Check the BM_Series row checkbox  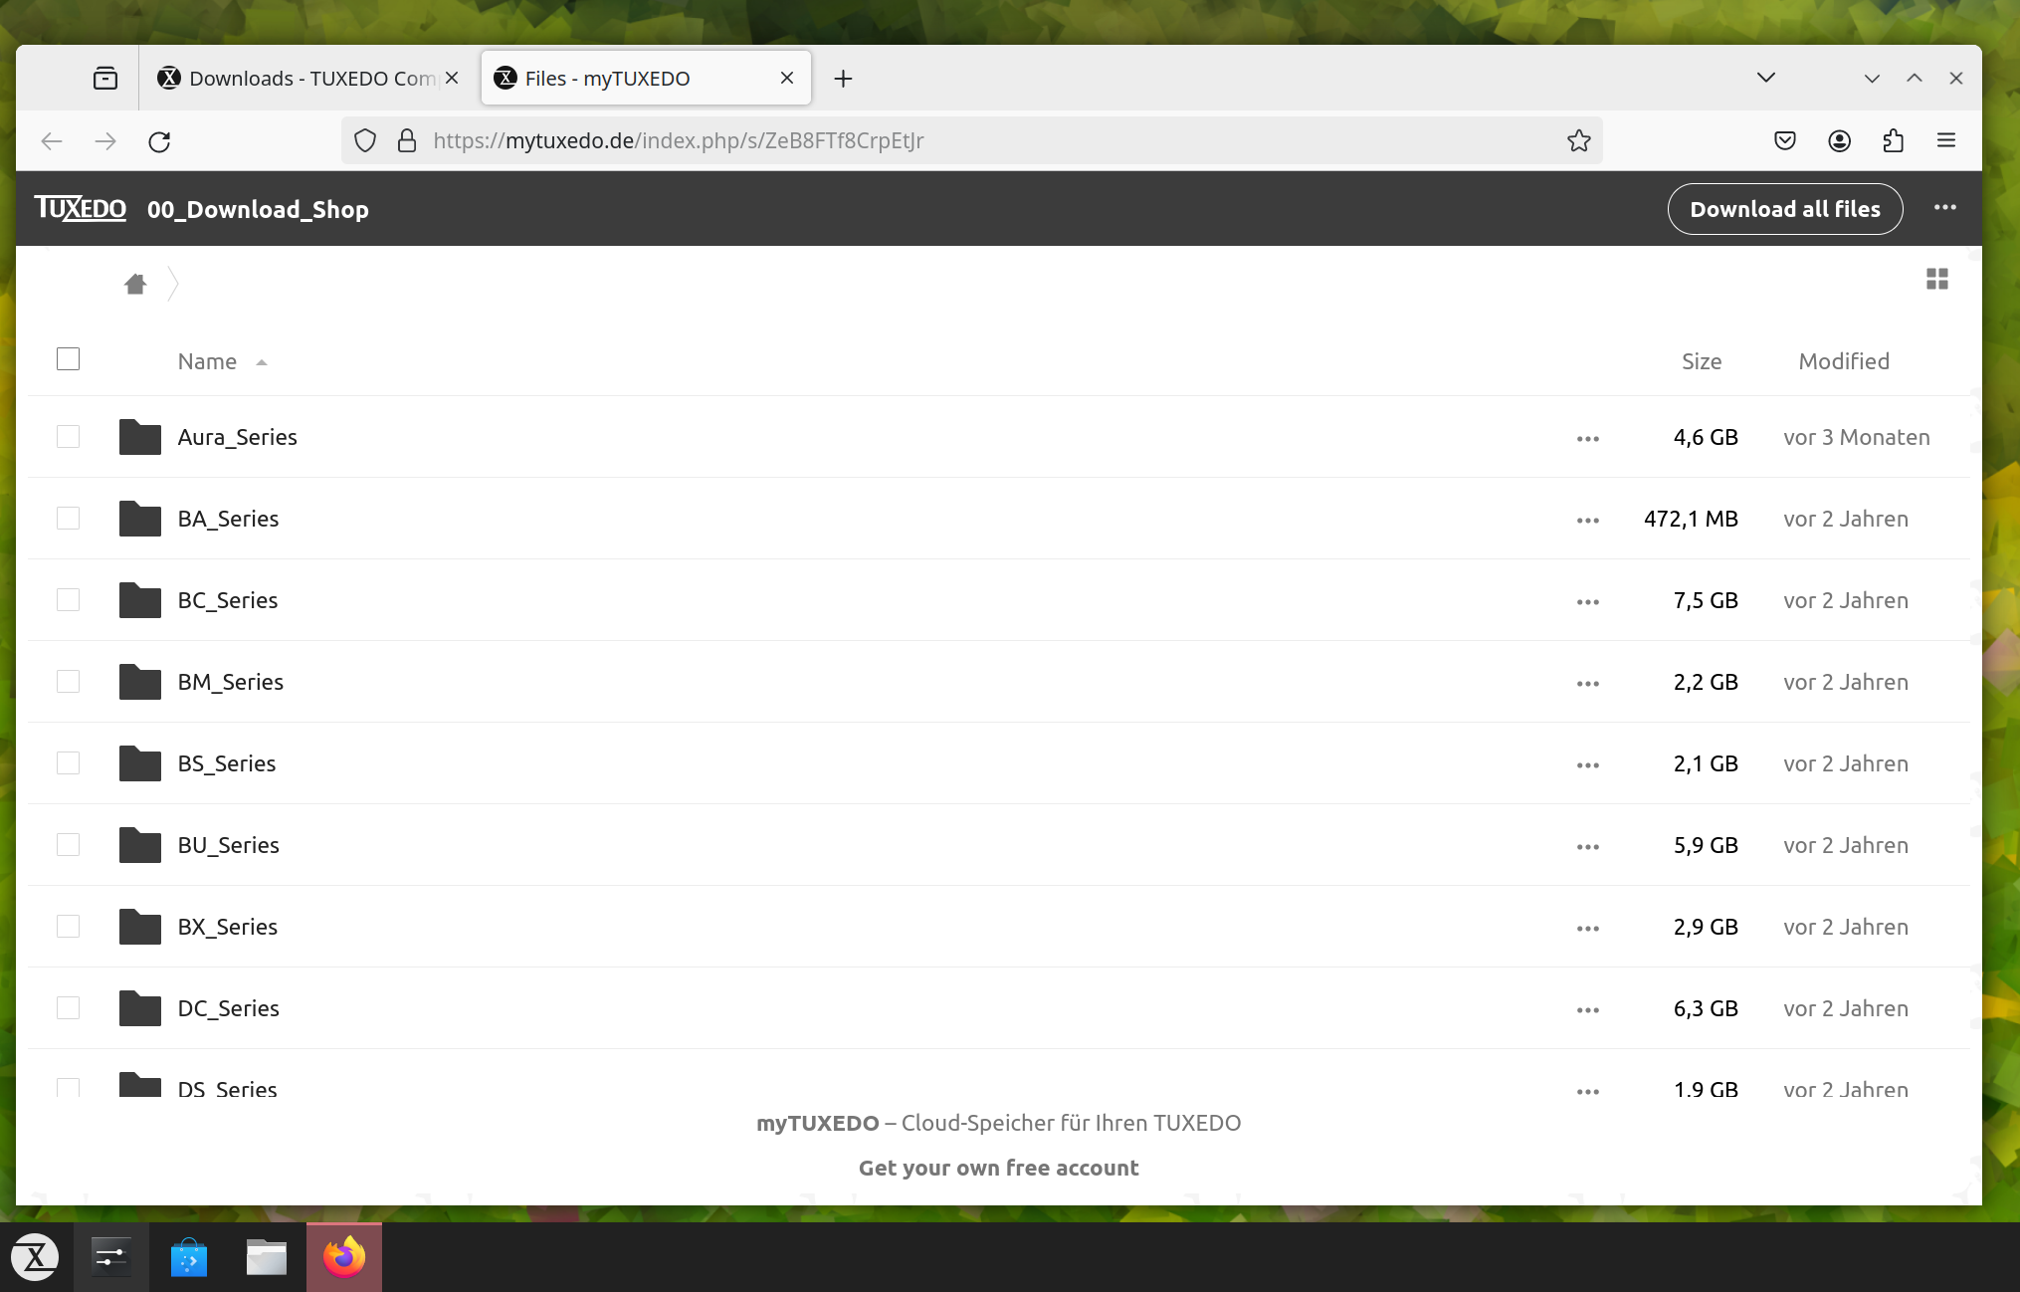(x=68, y=682)
